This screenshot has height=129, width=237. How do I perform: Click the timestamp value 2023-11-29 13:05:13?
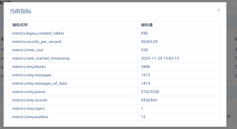point(160,58)
